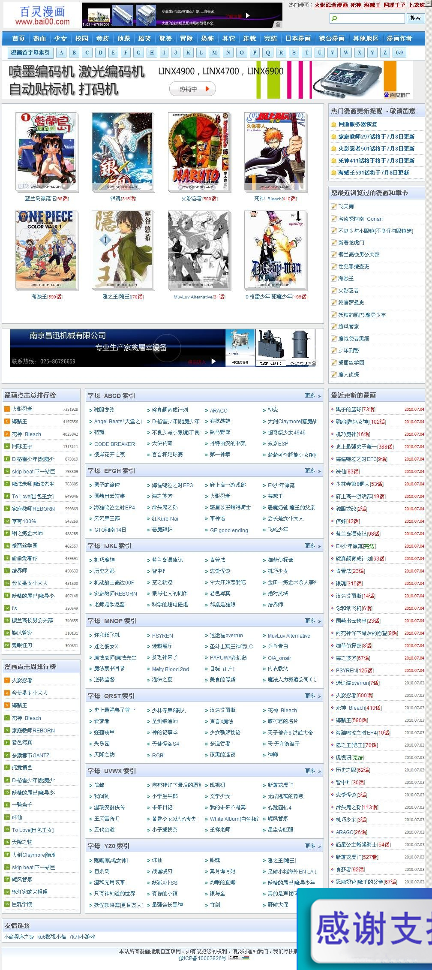432x970 pixels.
Task: Open more for the UVWX index
Action: (313, 771)
